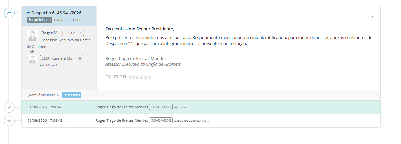Click the down arrow between sender and recipient
The width and height of the screenshot is (401, 144).
pos(32,51)
